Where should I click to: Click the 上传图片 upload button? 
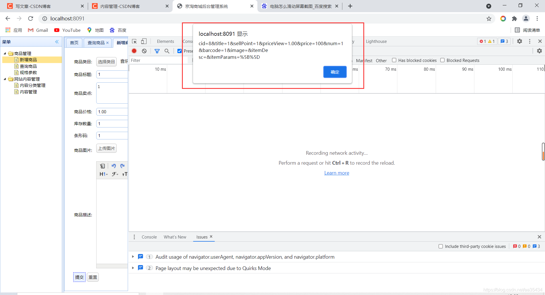coord(106,148)
